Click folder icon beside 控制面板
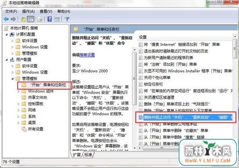Viewport: 239px width, 168px height. (x=24, y=104)
